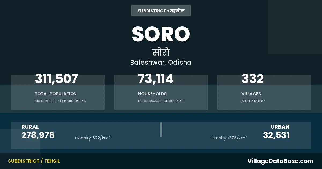
Task: Select the RURAL heading
Action: (x=30, y=127)
